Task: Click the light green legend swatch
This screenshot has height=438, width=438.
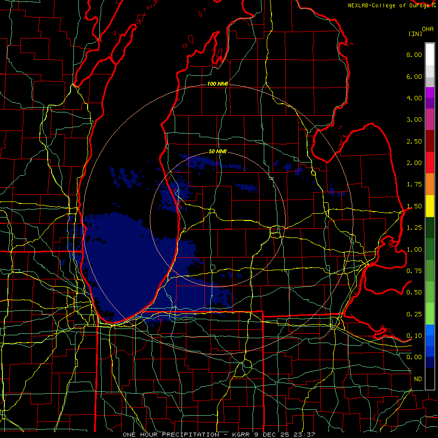Action: click(x=430, y=314)
